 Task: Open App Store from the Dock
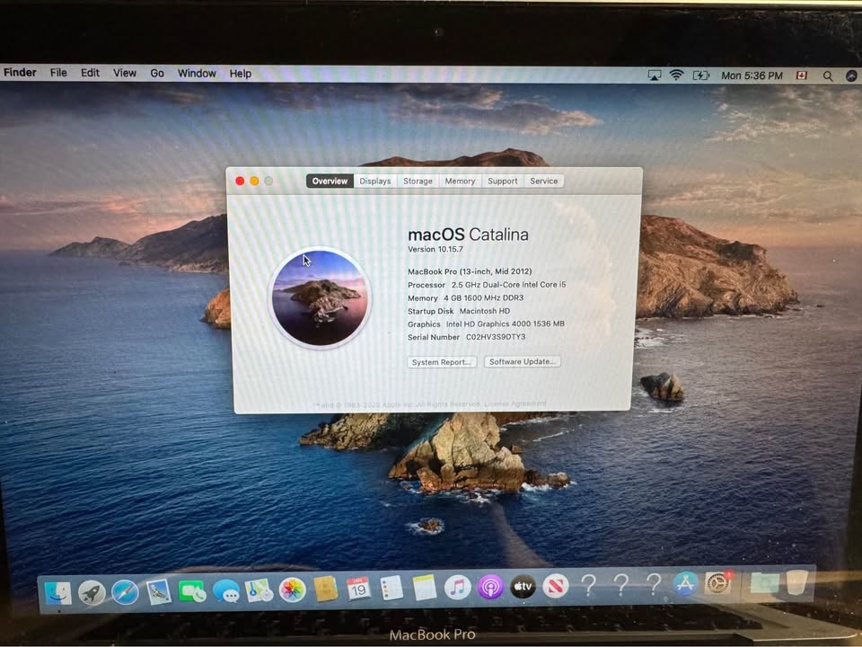pyautogui.click(x=685, y=583)
